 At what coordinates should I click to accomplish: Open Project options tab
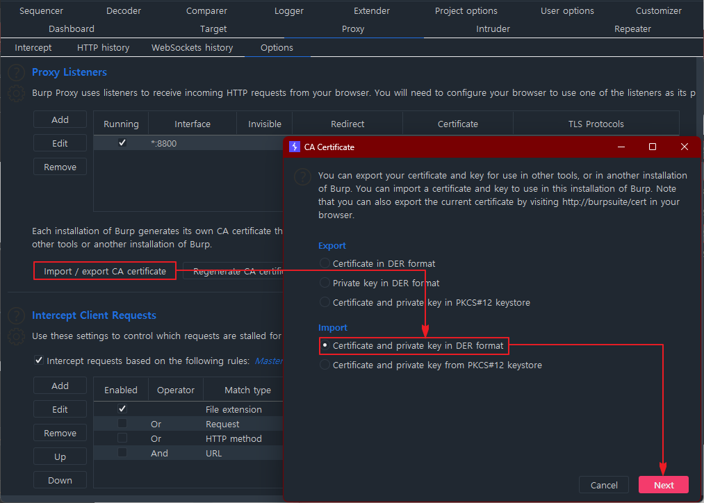(466, 11)
